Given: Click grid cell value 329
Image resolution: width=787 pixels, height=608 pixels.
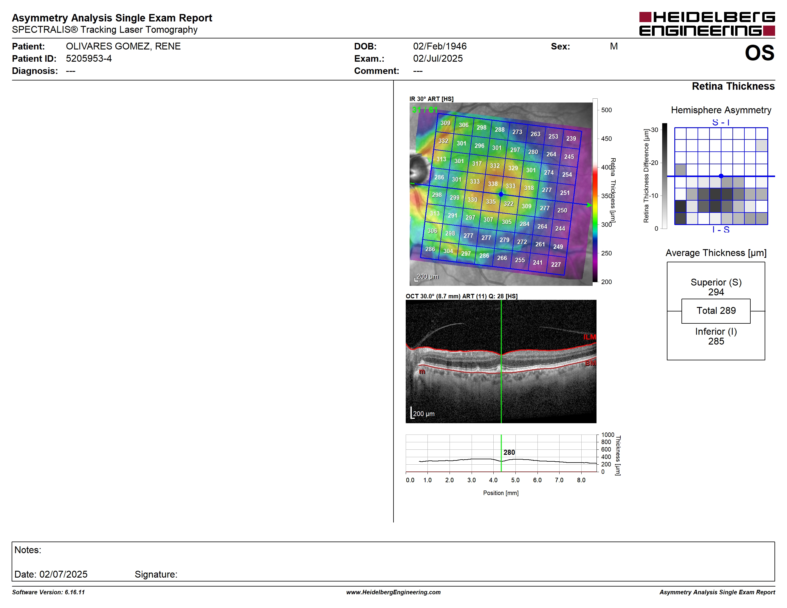Looking at the screenshot, I should (x=513, y=168).
